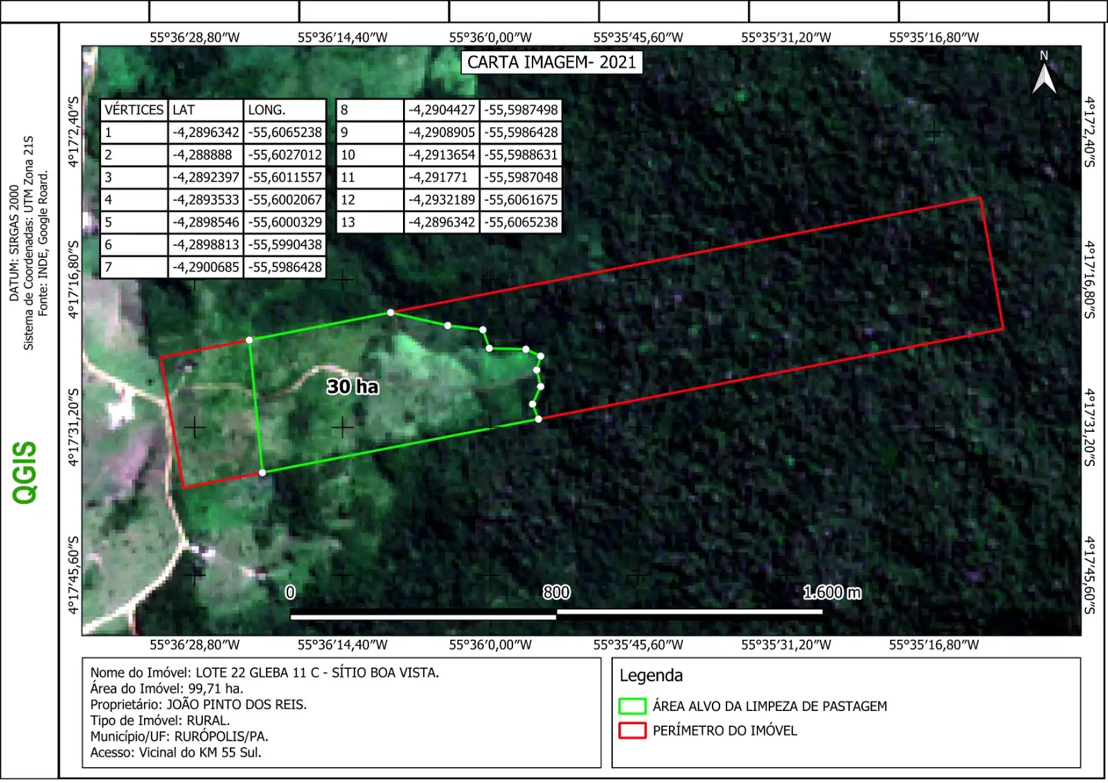Click latitude value -4,2900685 for vertex 7
The height and width of the screenshot is (783, 1108).
click(x=206, y=267)
